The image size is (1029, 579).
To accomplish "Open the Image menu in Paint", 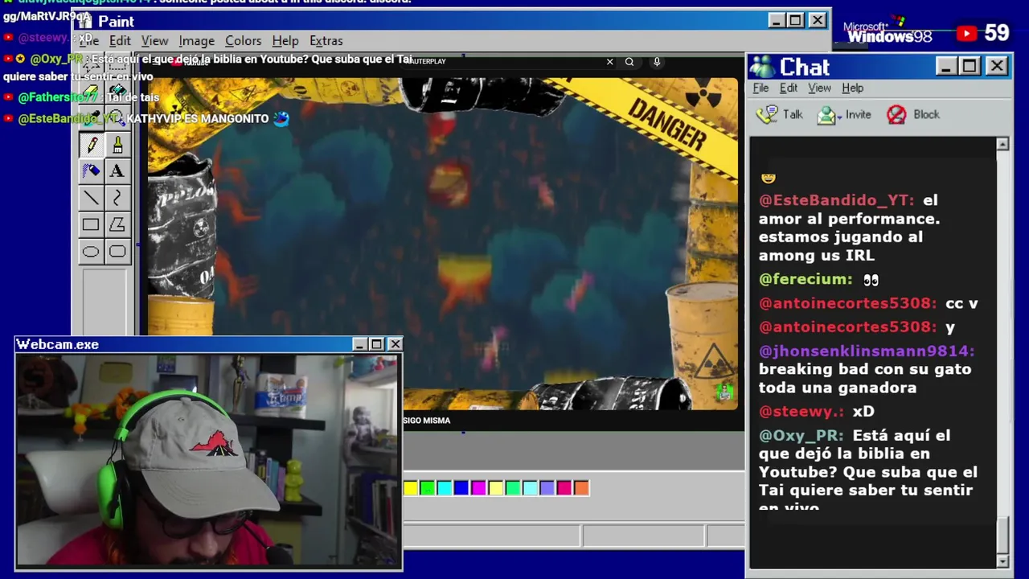I will click(196, 41).
